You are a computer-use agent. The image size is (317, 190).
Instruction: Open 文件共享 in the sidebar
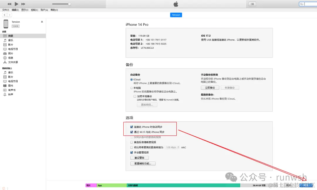(23, 62)
